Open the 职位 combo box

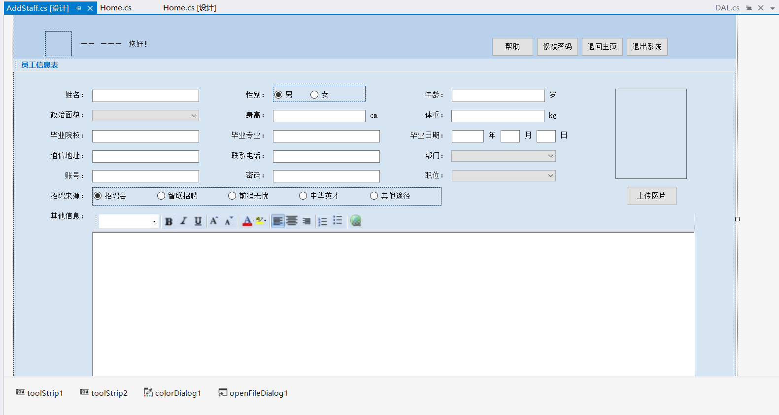[x=504, y=175]
